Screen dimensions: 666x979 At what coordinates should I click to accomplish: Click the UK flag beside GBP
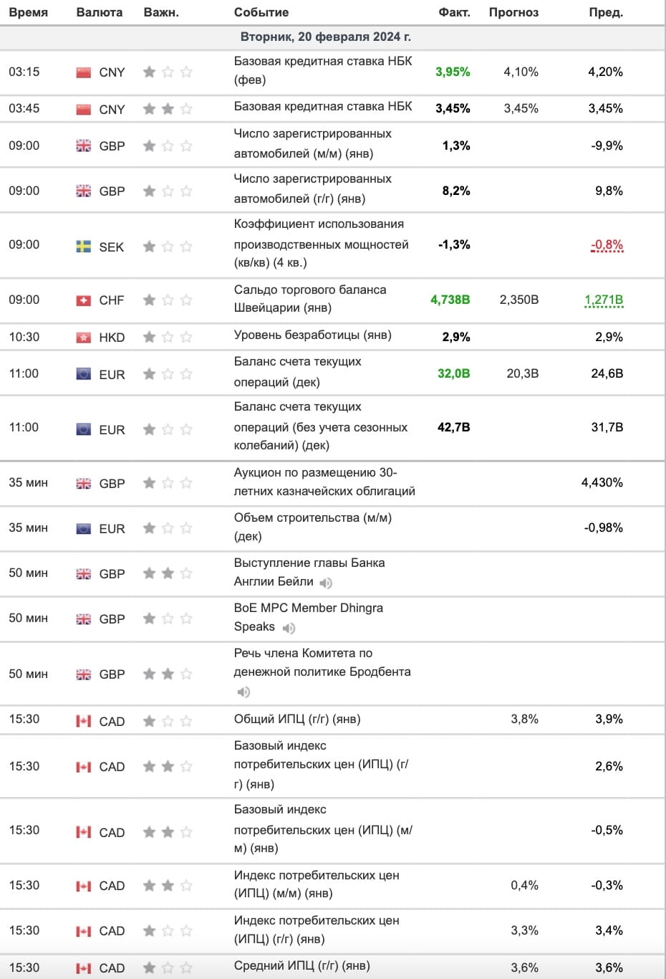tap(84, 145)
